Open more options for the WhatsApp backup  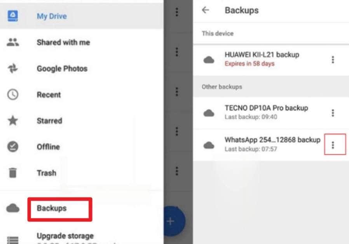tap(333, 145)
